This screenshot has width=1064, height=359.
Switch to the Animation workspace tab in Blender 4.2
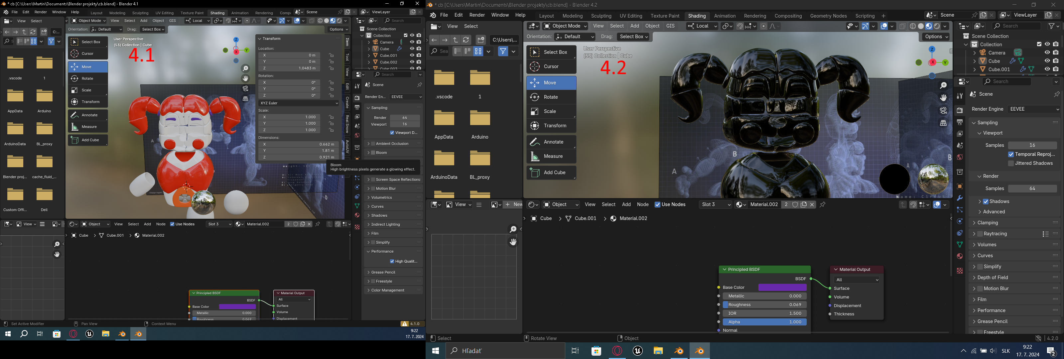point(725,16)
